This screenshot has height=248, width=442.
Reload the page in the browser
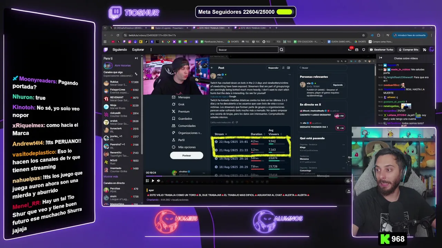[118, 35]
